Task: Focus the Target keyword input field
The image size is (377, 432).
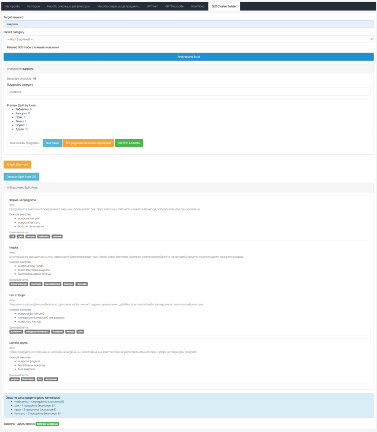Action: (188, 24)
